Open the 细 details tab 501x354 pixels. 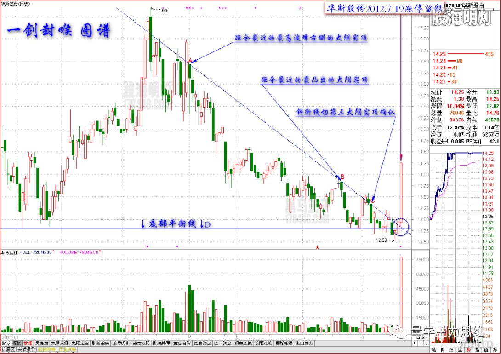[451, 350]
